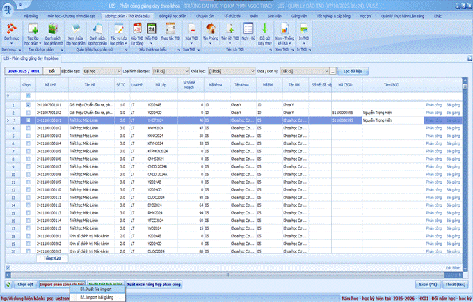Click Phân công link for row 1
This screenshot has height=302, width=473.
[x=434, y=105]
